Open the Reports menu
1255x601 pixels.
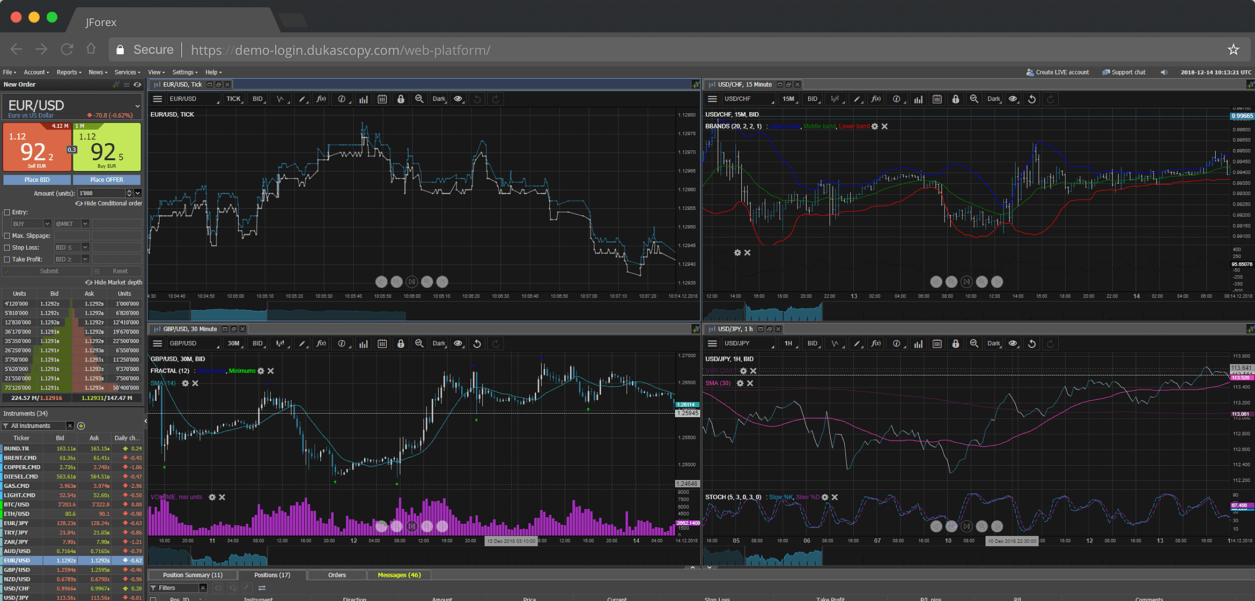pos(69,72)
